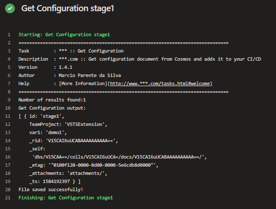The image size is (276, 209).
Task: Click the 'Number of results found:1' line
Action: pyautogui.click(x=52, y=100)
